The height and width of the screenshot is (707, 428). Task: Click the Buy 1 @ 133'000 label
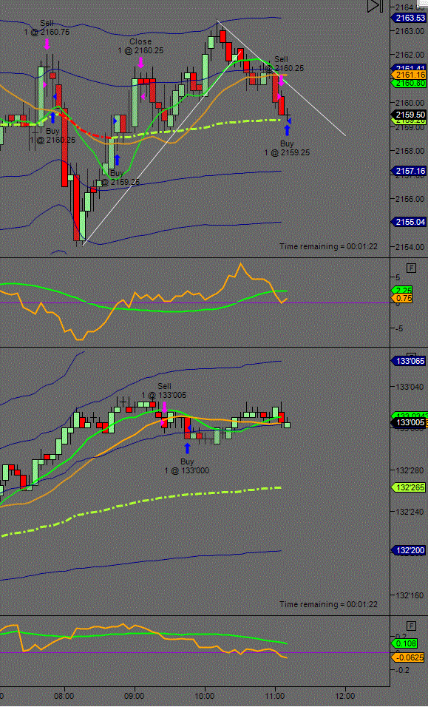(187, 466)
